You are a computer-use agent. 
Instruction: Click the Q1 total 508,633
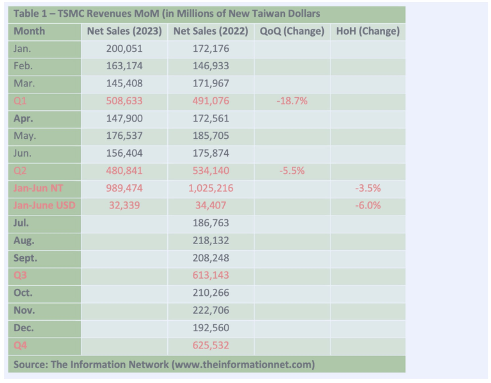click(x=124, y=101)
